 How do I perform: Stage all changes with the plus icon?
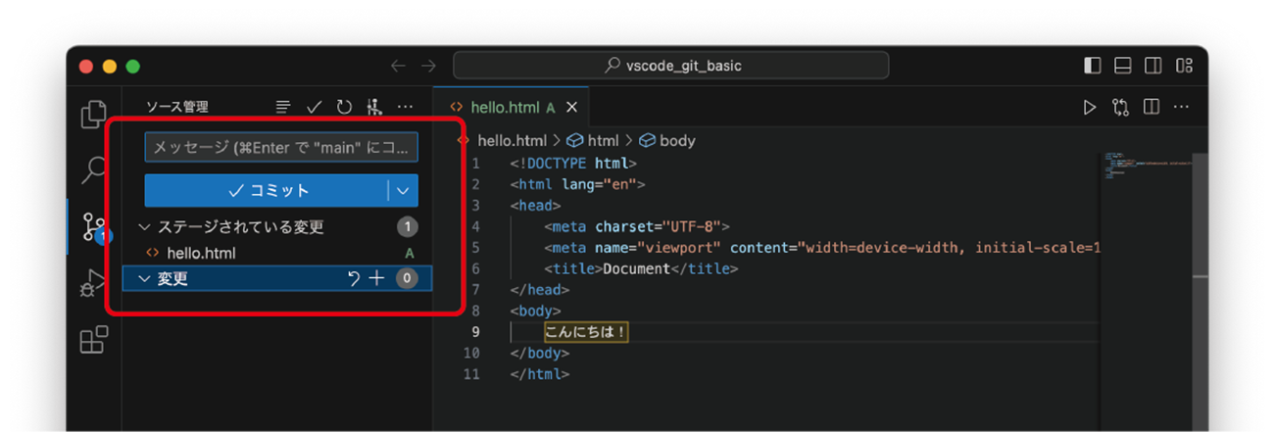pos(376,279)
